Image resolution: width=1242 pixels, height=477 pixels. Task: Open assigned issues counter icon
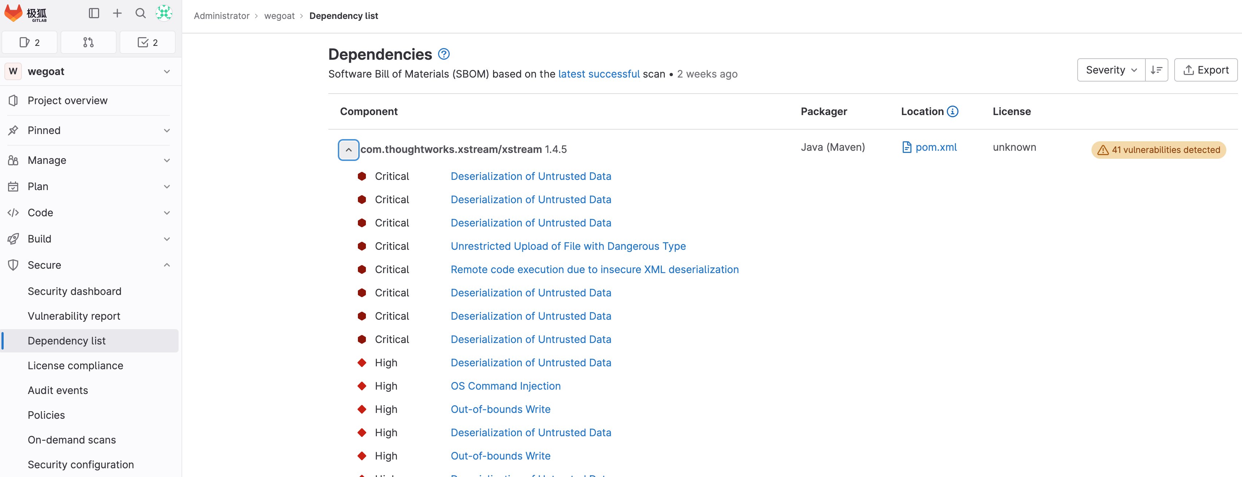(30, 42)
